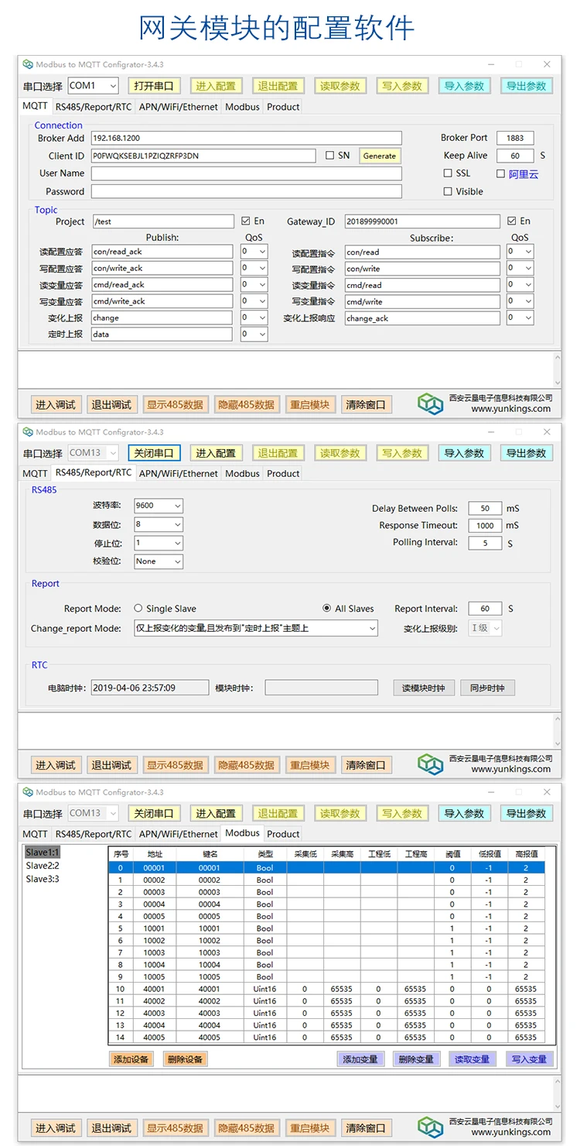Open the APN/WiFi/Ethernet tab in the COM1 window
The height and width of the screenshot is (1146, 580).
tap(179, 107)
